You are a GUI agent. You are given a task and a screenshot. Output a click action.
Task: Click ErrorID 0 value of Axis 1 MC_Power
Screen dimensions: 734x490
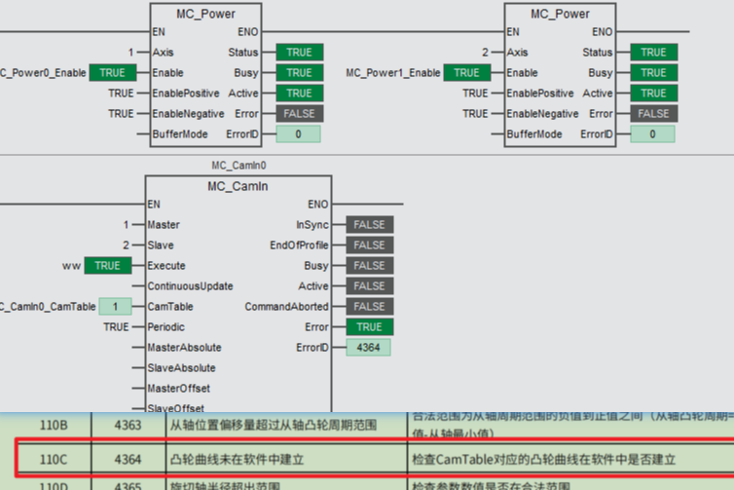pos(298,134)
